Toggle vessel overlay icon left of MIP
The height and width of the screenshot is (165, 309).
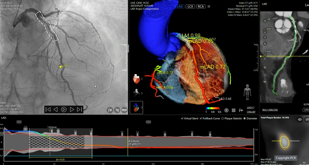pos(117,110)
